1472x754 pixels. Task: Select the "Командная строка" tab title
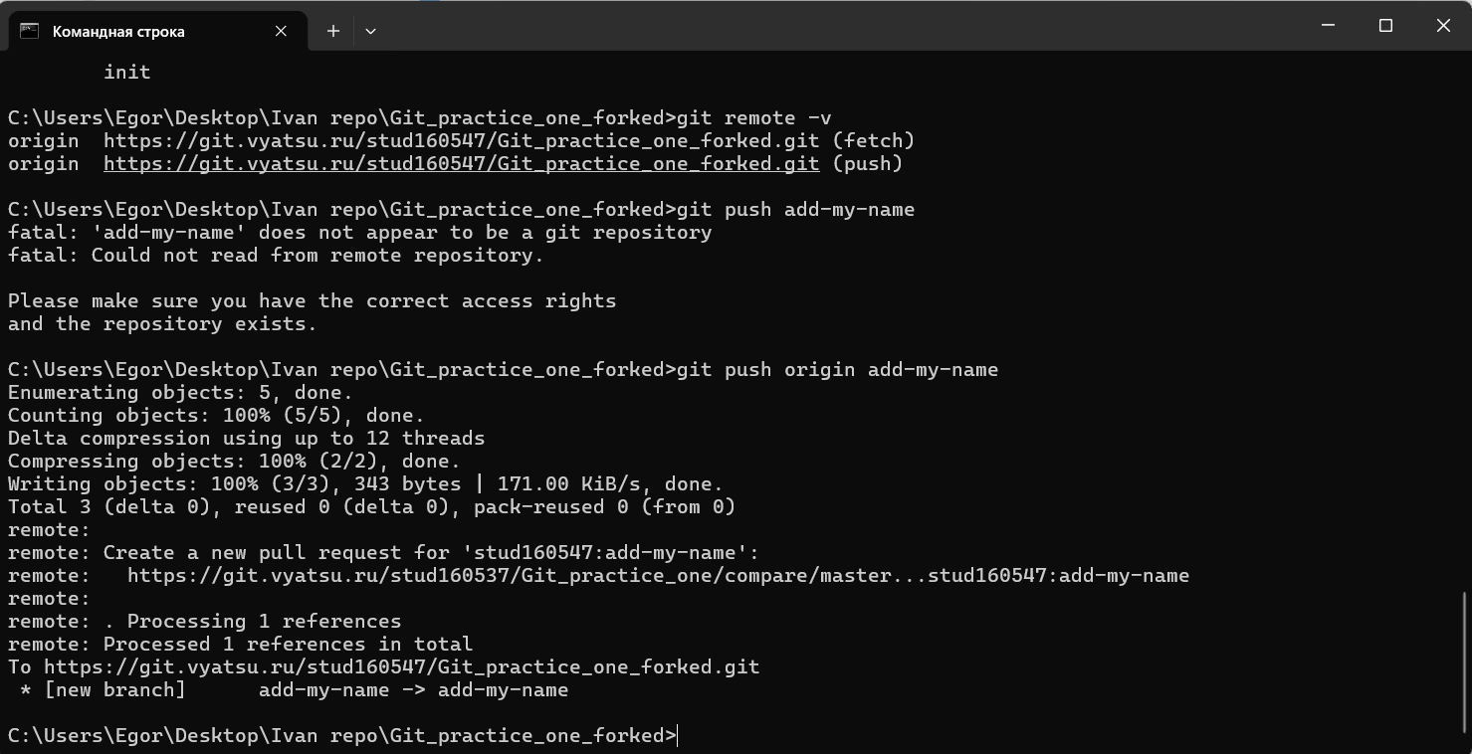coord(118,31)
